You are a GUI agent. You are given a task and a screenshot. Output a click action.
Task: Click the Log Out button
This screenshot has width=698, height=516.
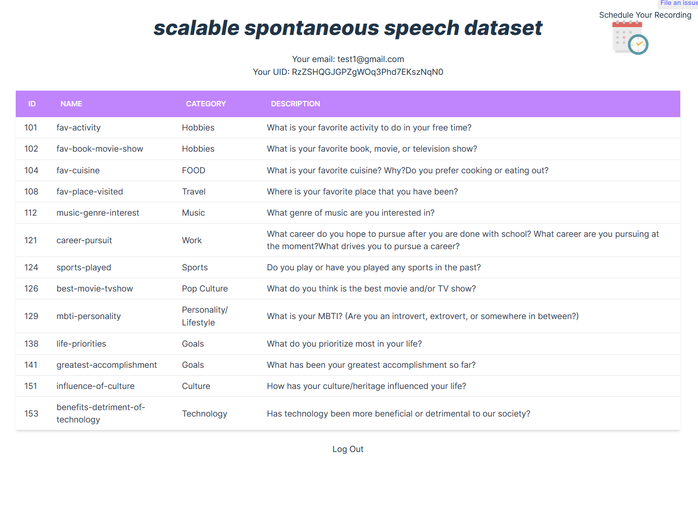tap(348, 449)
